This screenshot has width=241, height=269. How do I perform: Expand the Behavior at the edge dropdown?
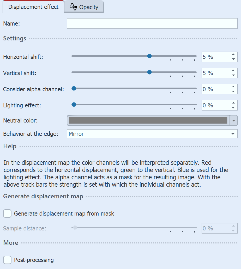(233, 134)
